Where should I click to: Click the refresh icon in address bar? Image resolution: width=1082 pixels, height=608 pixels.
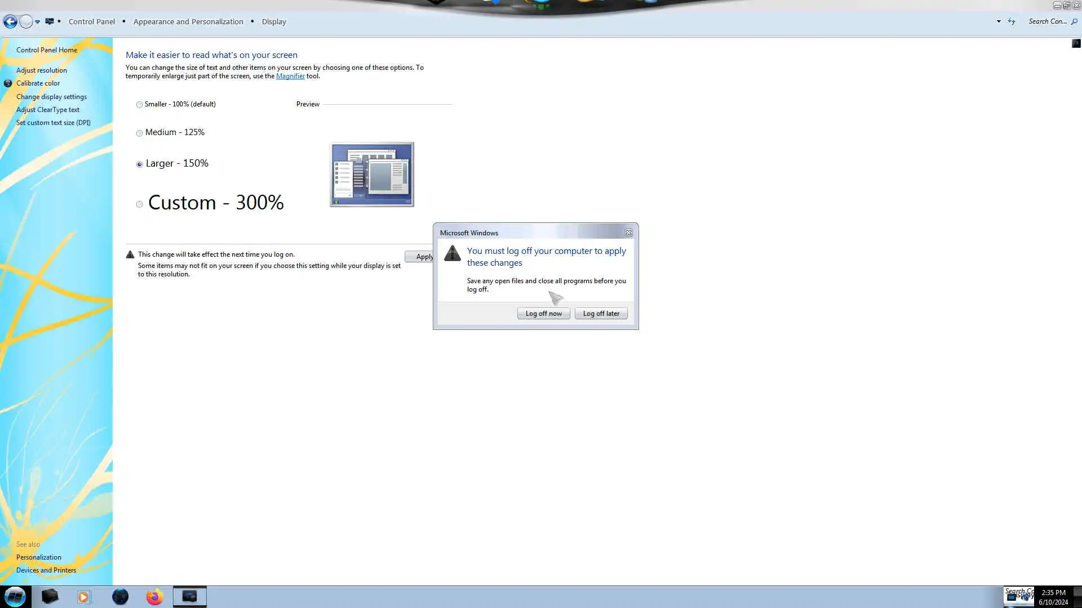click(x=1012, y=21)
